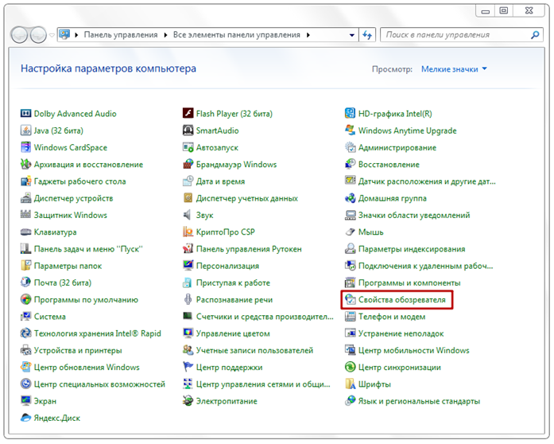Open Центр мобильности Windows link
Screen dimensions: 554x444
tap(414, 350)
